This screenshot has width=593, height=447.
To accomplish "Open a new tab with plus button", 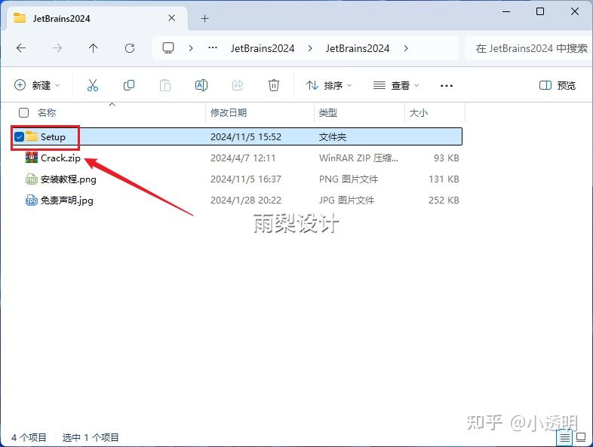I will [x=204, y=18].
